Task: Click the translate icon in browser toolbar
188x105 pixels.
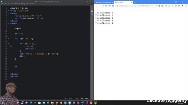Action: [159, 6]
